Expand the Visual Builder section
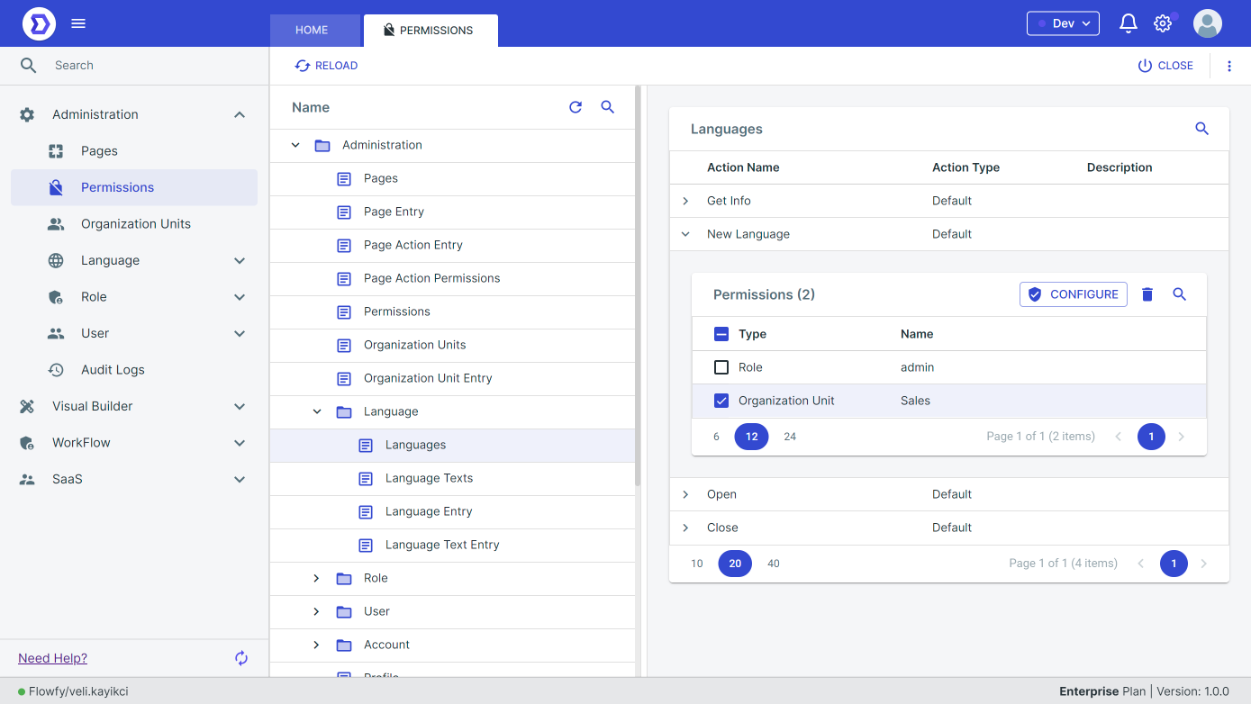The image size is (1251, 704). point(240,406)
